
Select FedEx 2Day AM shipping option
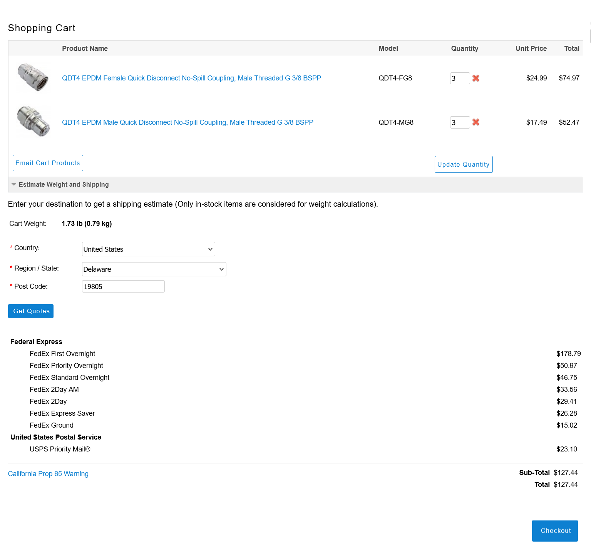point(54,390)
